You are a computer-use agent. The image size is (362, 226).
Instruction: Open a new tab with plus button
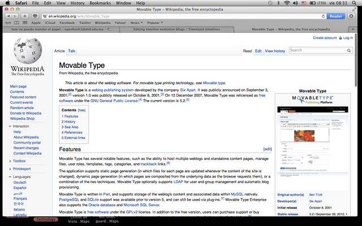point(352,29)
